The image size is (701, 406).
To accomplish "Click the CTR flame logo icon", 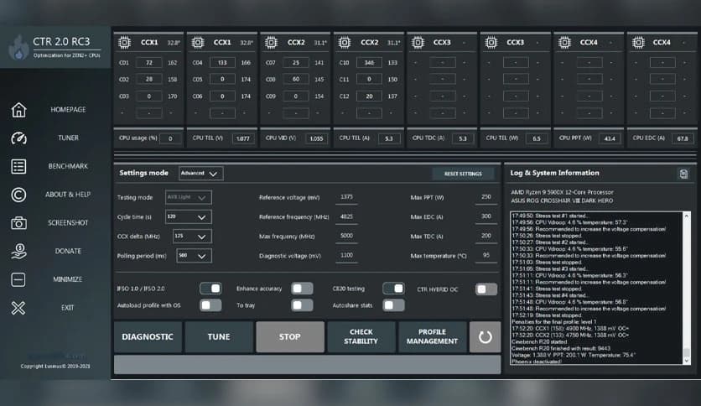I will pyautogui.click(x=18, y=48).
